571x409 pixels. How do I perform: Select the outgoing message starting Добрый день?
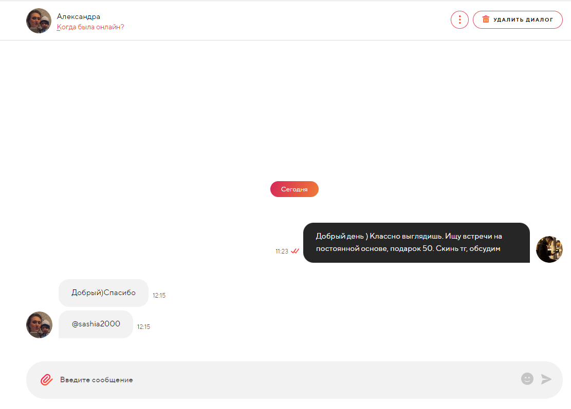(416, 243)
